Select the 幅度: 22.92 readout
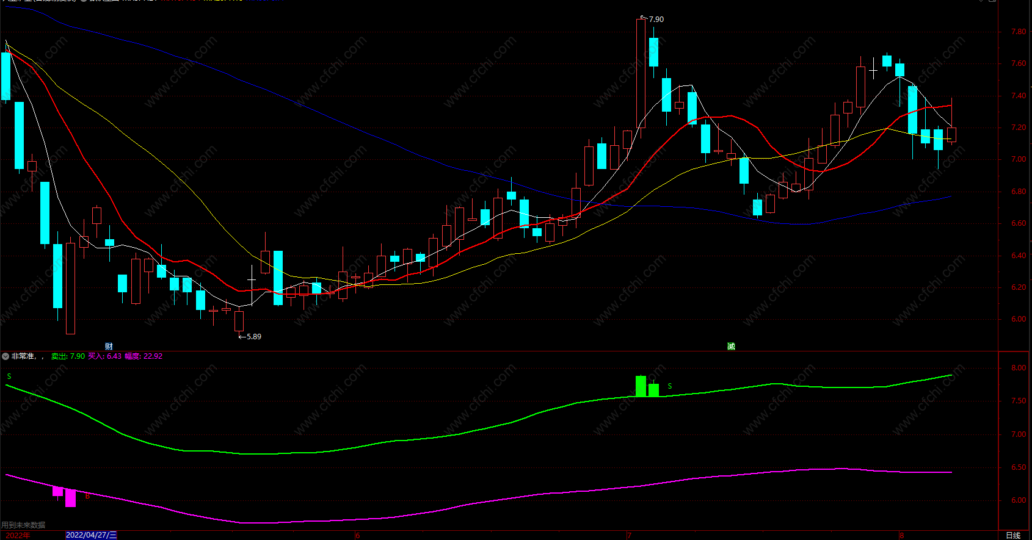The image size is (1032, 540). coord(144,356)
